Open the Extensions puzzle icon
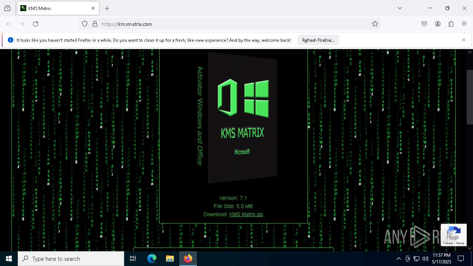The height and width of the screenshot is (266, 473). tap(451, 24)
